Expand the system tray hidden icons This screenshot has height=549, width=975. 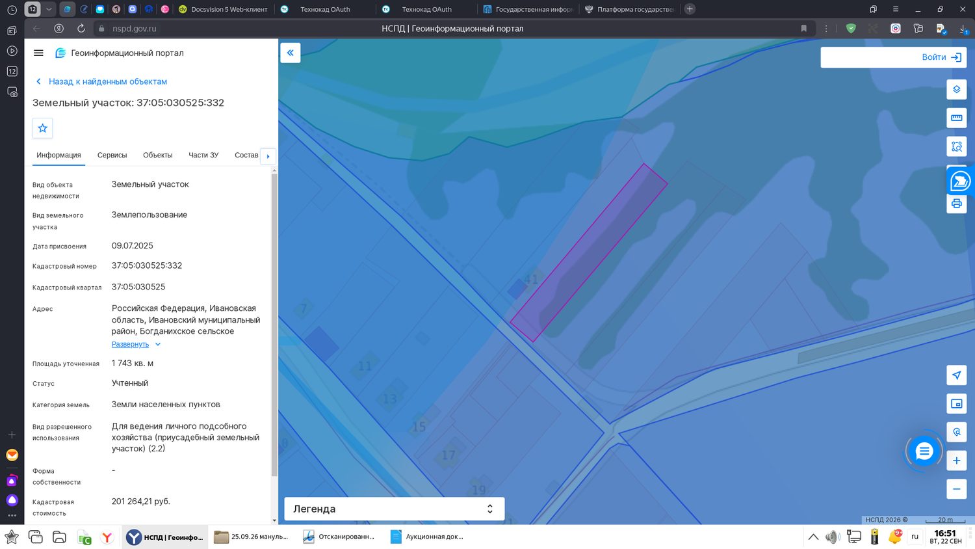point(813,537)
